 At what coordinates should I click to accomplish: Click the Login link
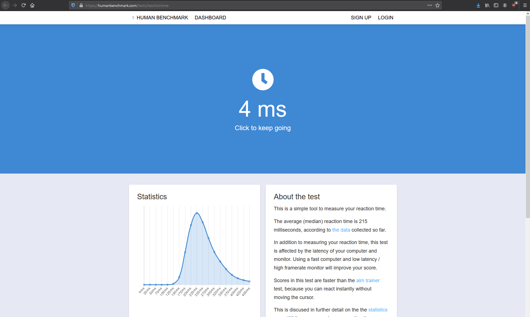[x=386, y=18]
